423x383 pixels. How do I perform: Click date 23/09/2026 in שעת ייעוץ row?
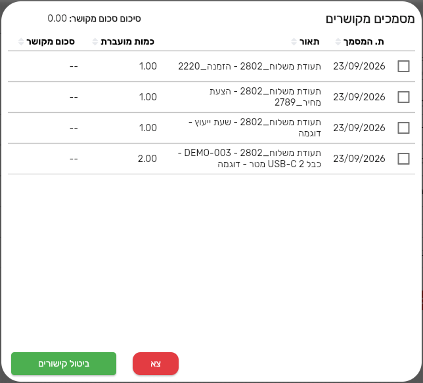pos(359,128)
